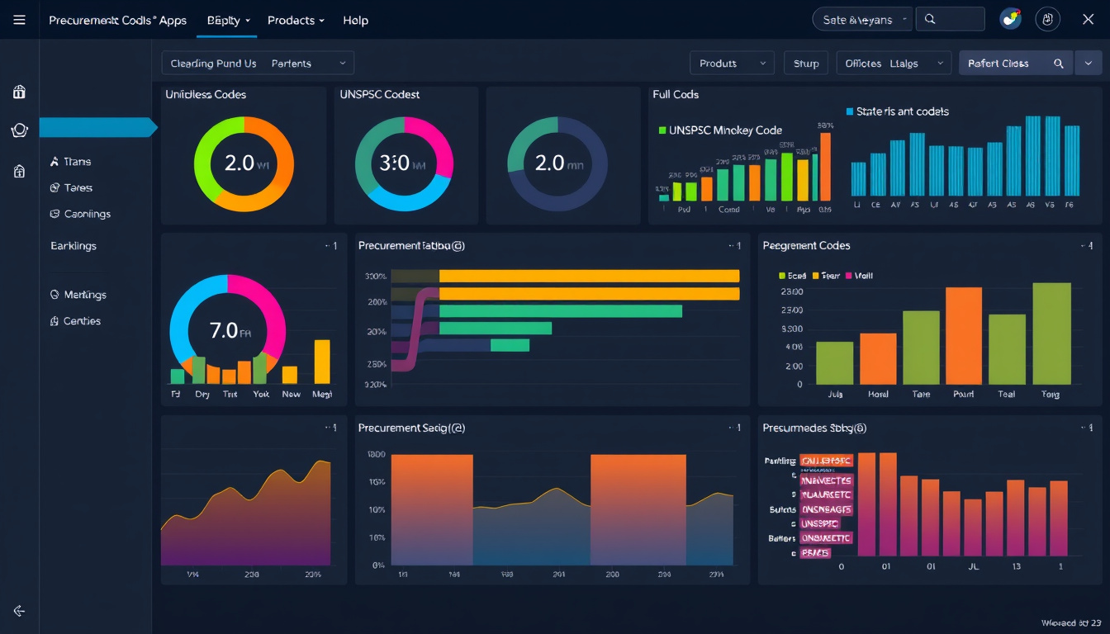1110x634 pixels.
Task: Toggle the blue State ris ant codets legend entry
Action: pyautogui.click(x=850, y=111)
